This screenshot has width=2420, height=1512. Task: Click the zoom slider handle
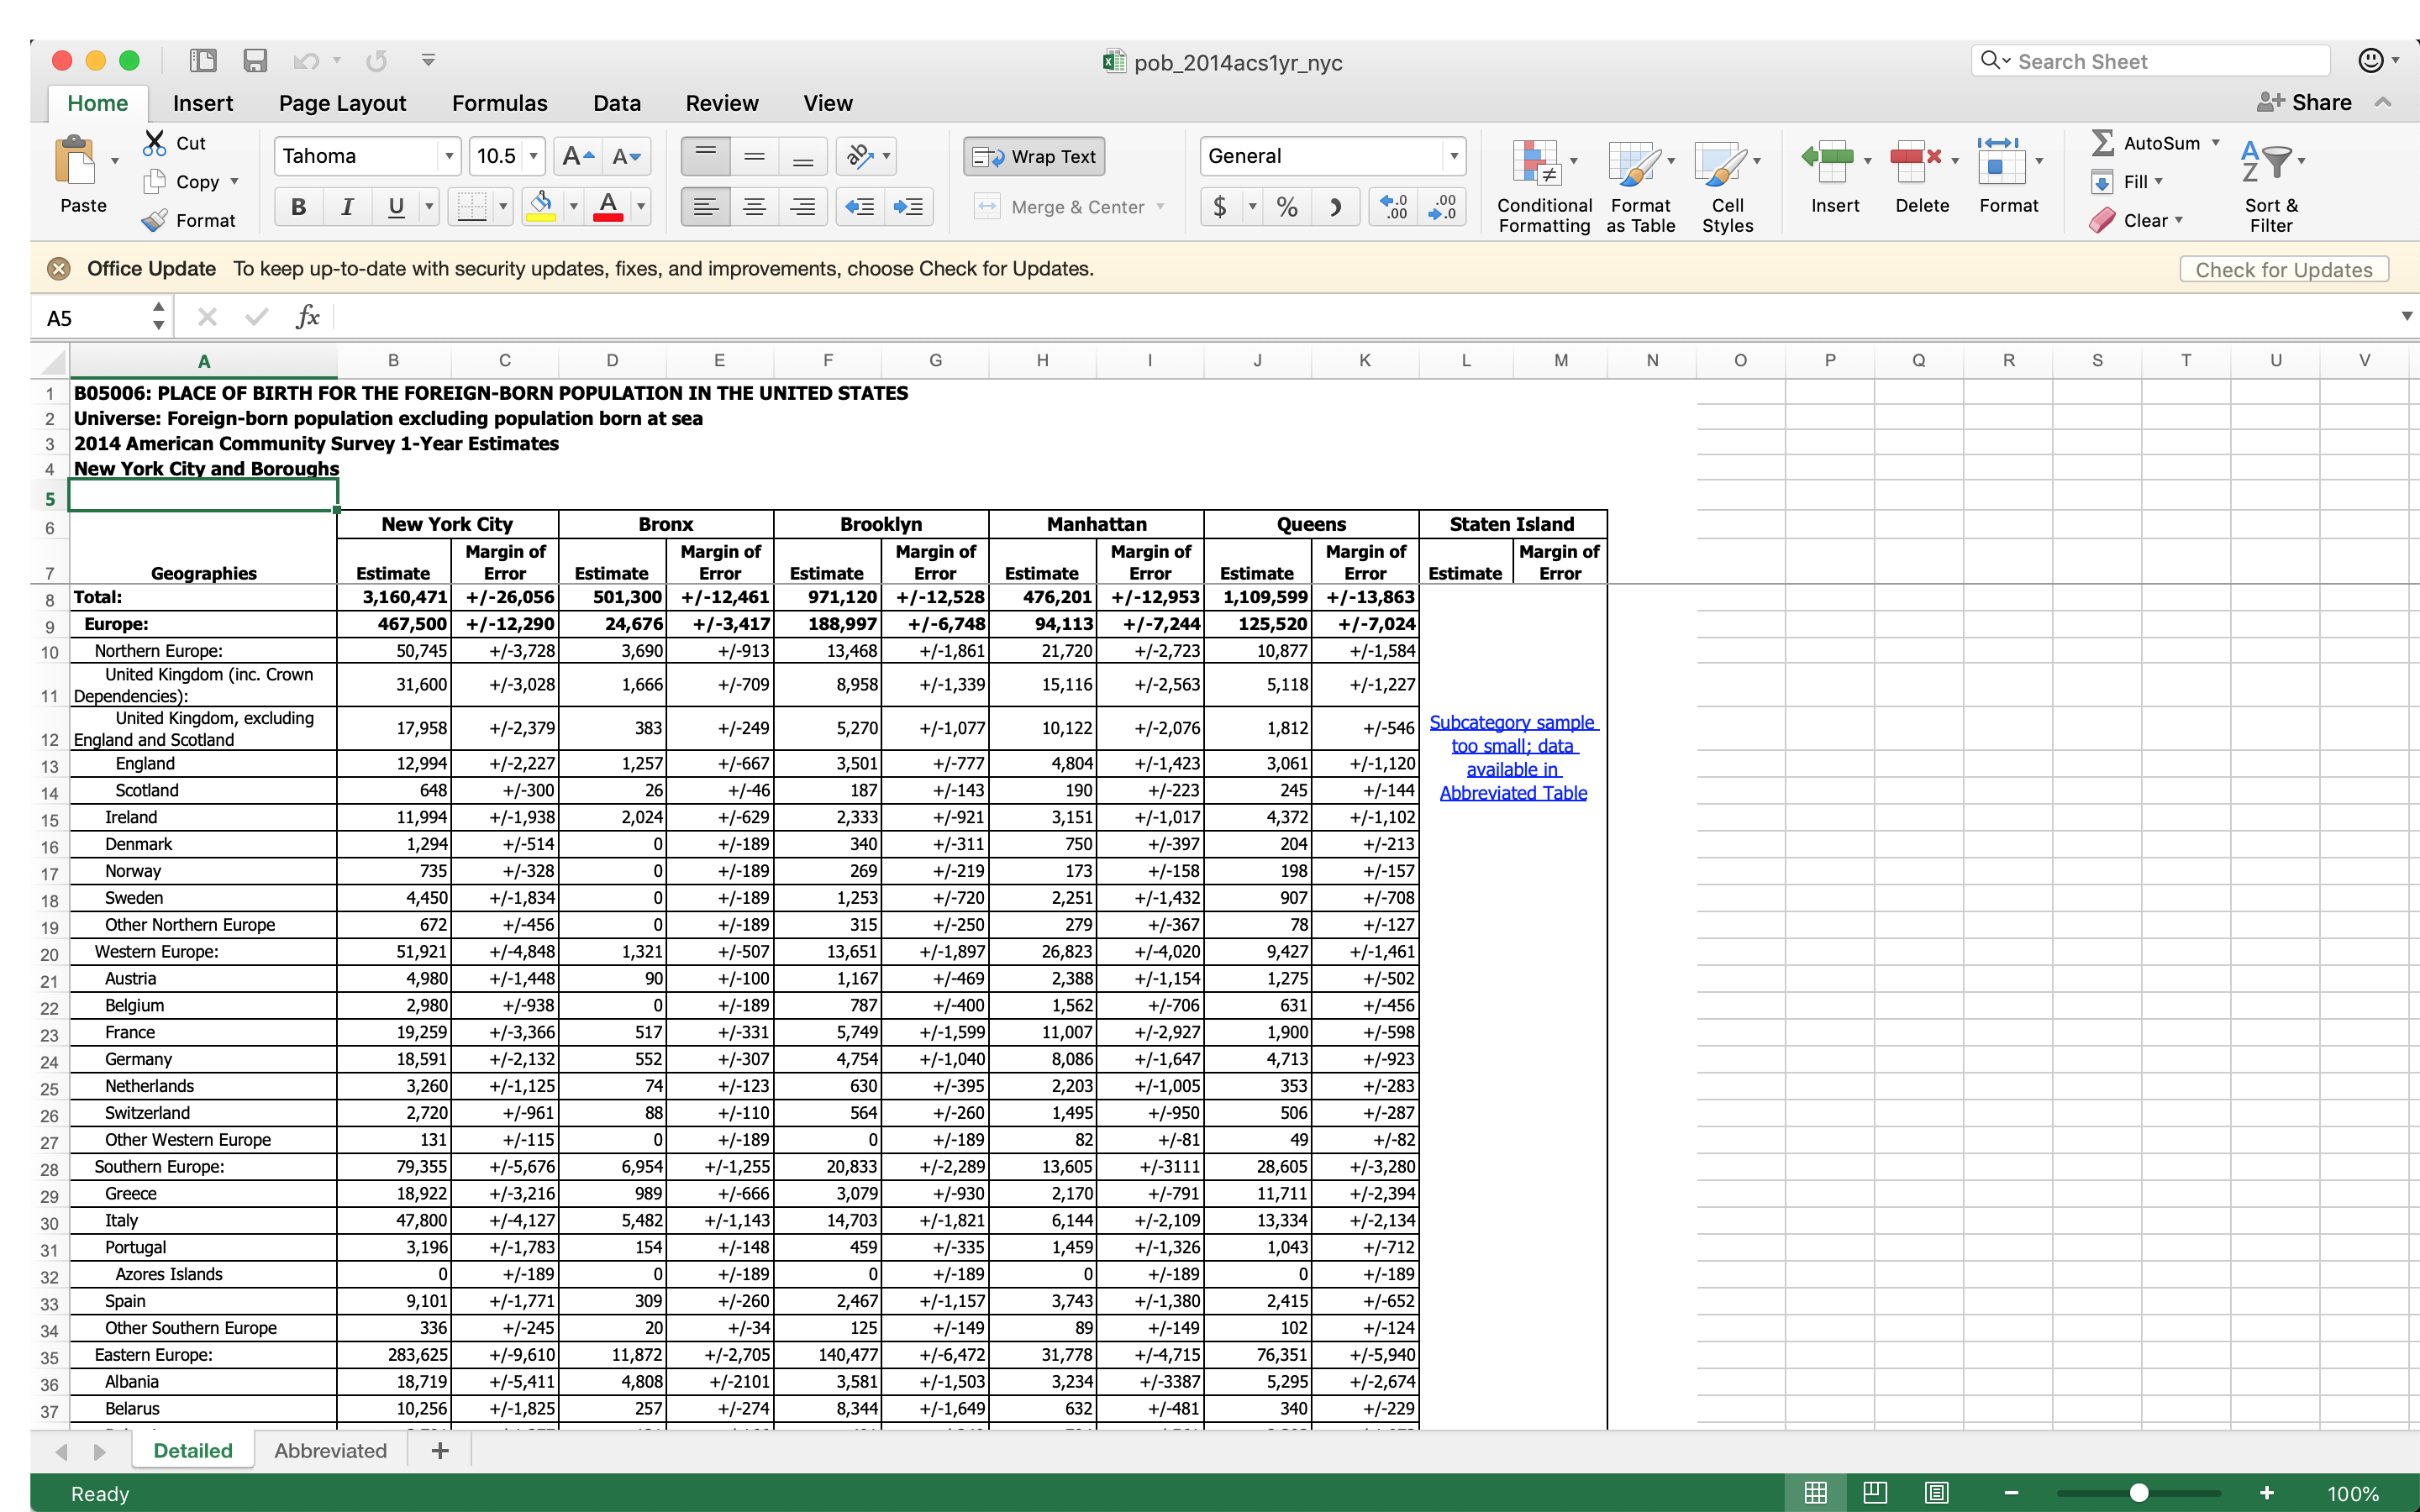pos(2138,1493)
